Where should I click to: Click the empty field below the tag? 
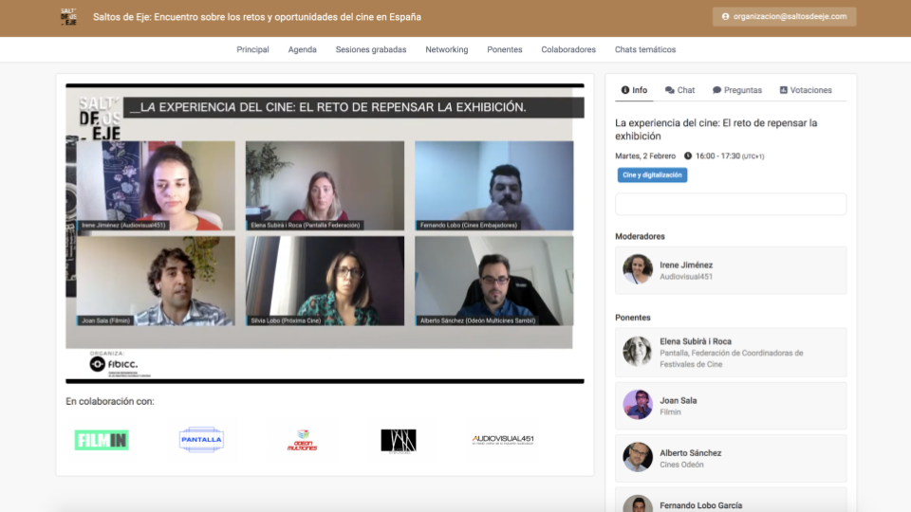click(x=731, y=205)
